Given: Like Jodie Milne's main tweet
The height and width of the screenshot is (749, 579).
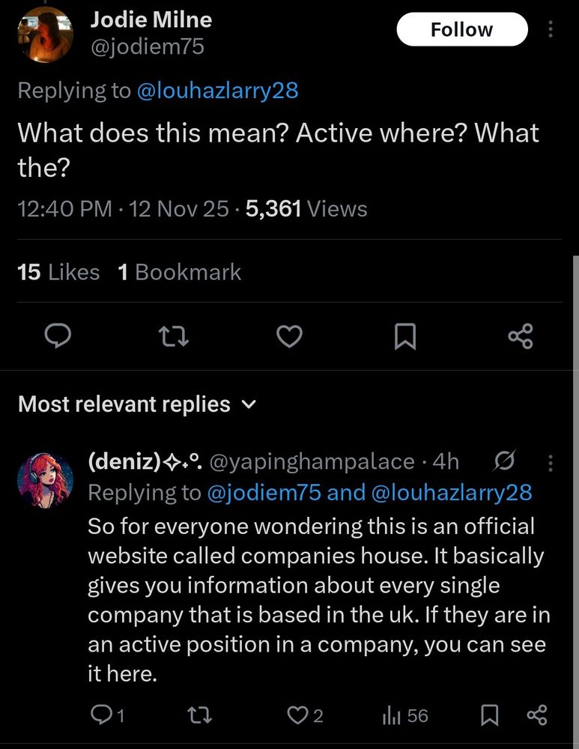Looking at the screenshot, I should 289,338.
